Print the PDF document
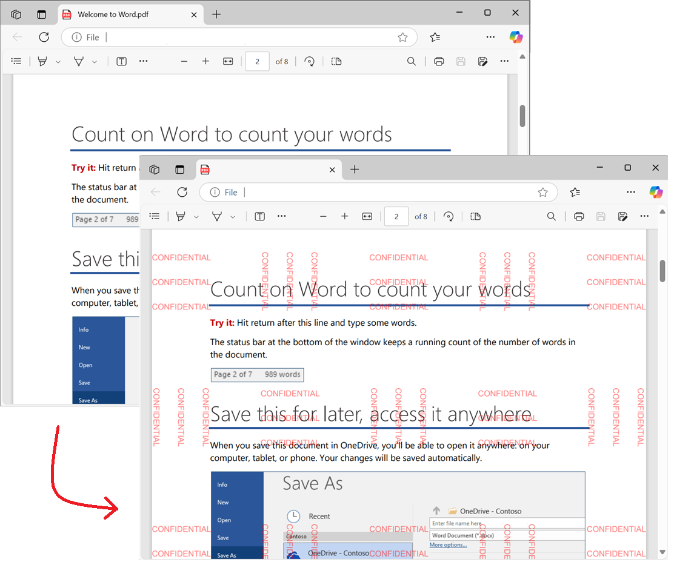The height and width of the screenshot is (565, 674). click(579, 216)
